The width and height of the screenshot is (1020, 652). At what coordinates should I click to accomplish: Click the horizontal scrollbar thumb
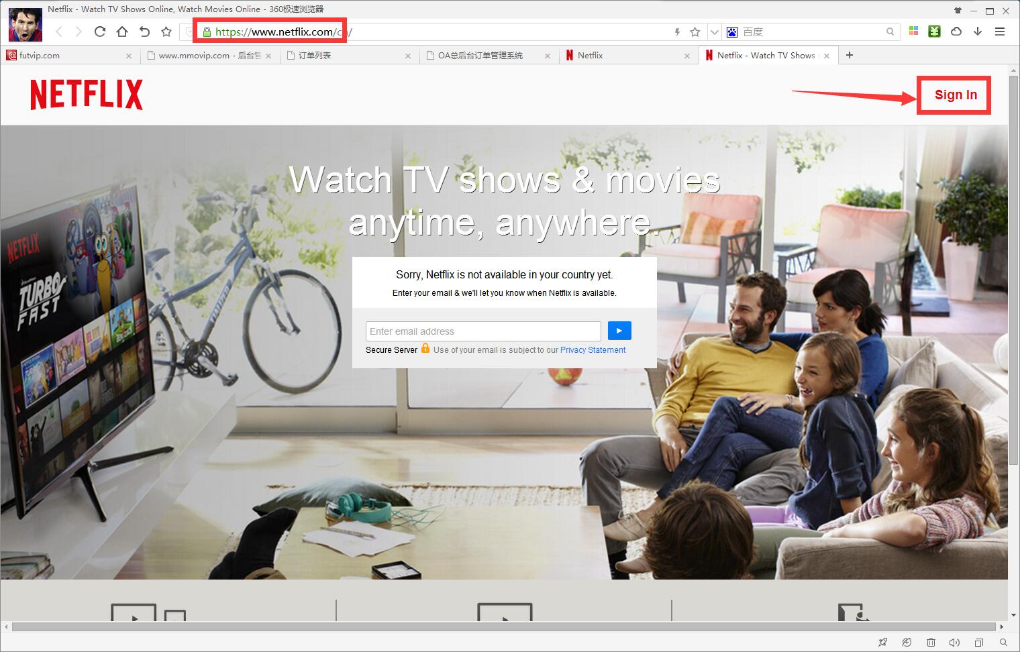(x=503, y=627)
